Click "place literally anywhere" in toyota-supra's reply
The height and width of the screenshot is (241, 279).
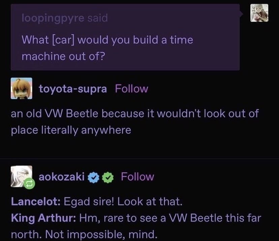71,130
